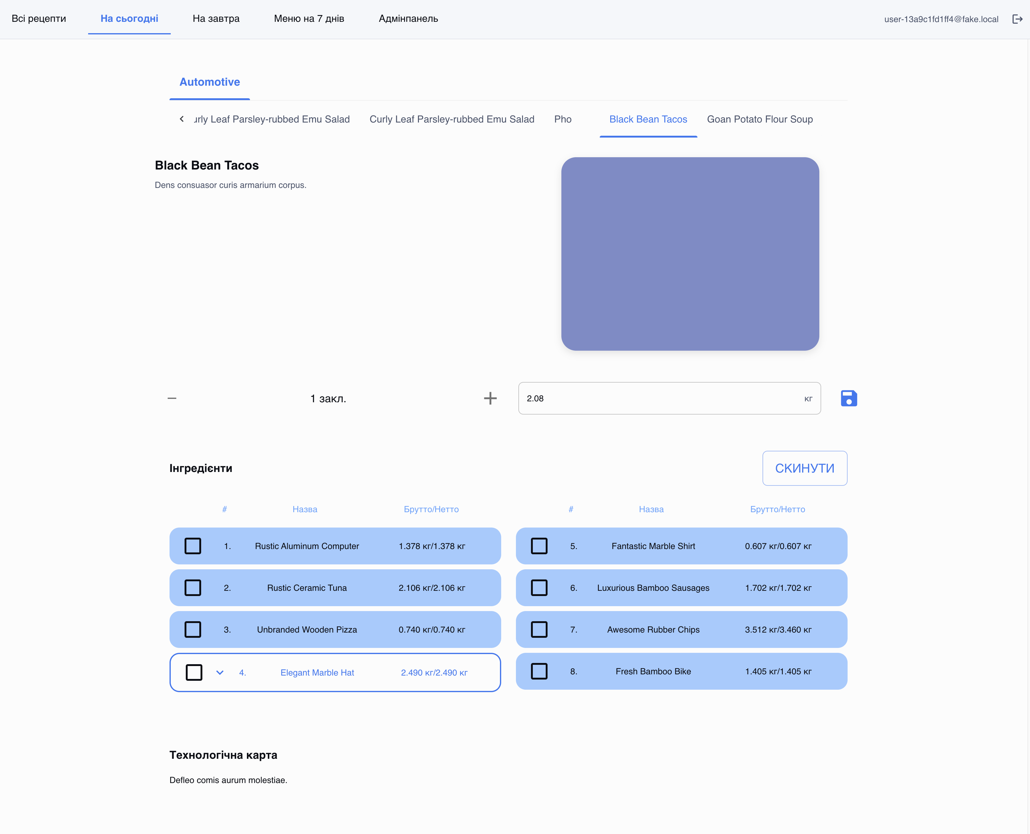Click the right table Брутто/Нетто column header
The image size is (1030, 834).
pos(777,509)
